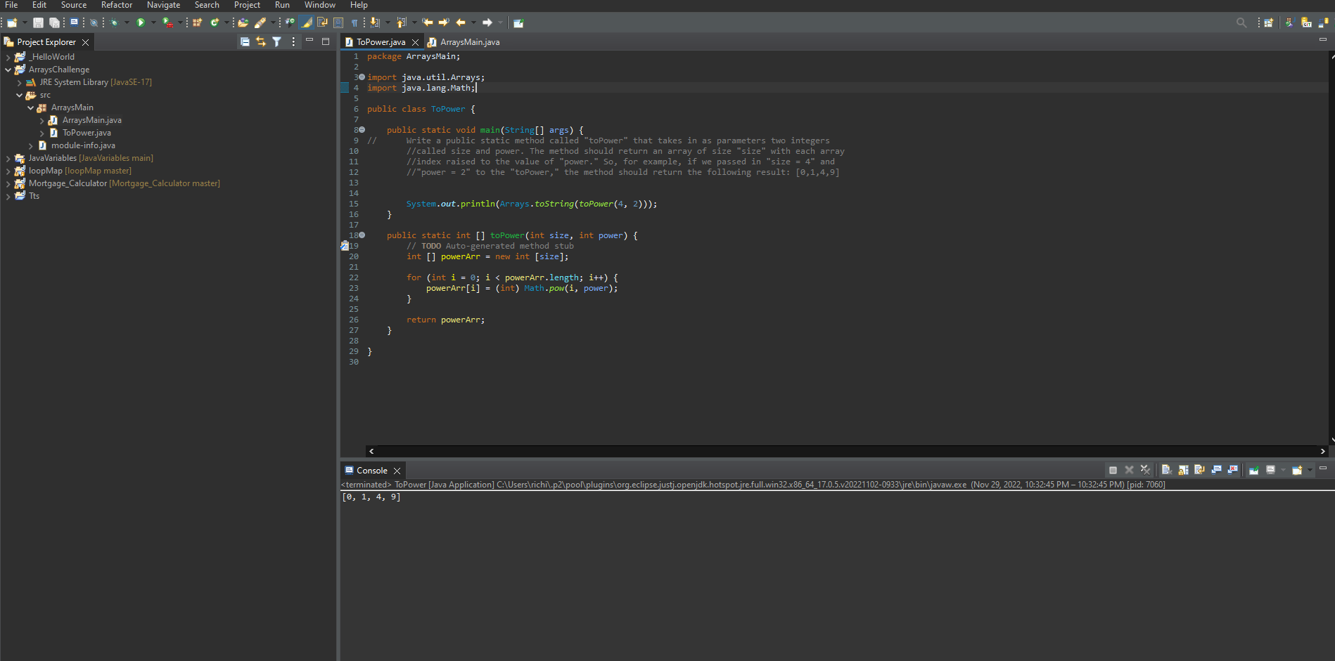
Task: Enable Scroll Lock in the Console
Action: 1183,469
